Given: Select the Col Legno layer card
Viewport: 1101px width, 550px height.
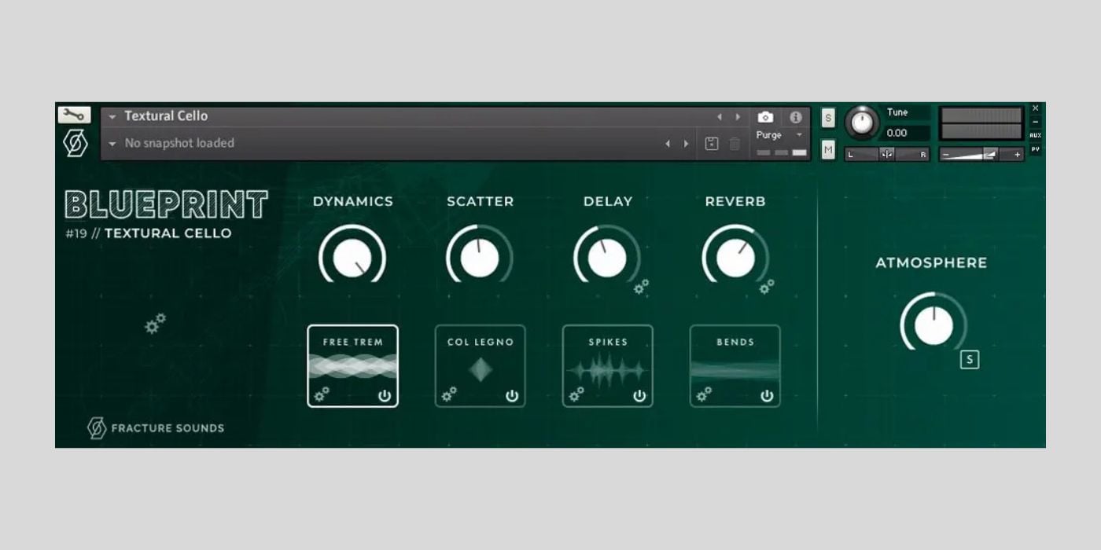Looking at the screenshot, I should point(480,366).
